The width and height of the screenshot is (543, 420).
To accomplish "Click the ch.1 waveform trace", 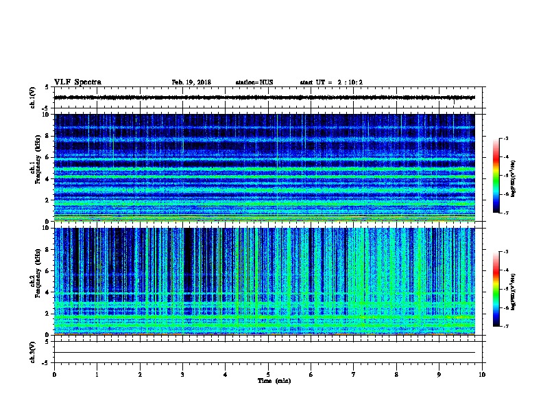I will pyautogui.click(x=265, y=97).
